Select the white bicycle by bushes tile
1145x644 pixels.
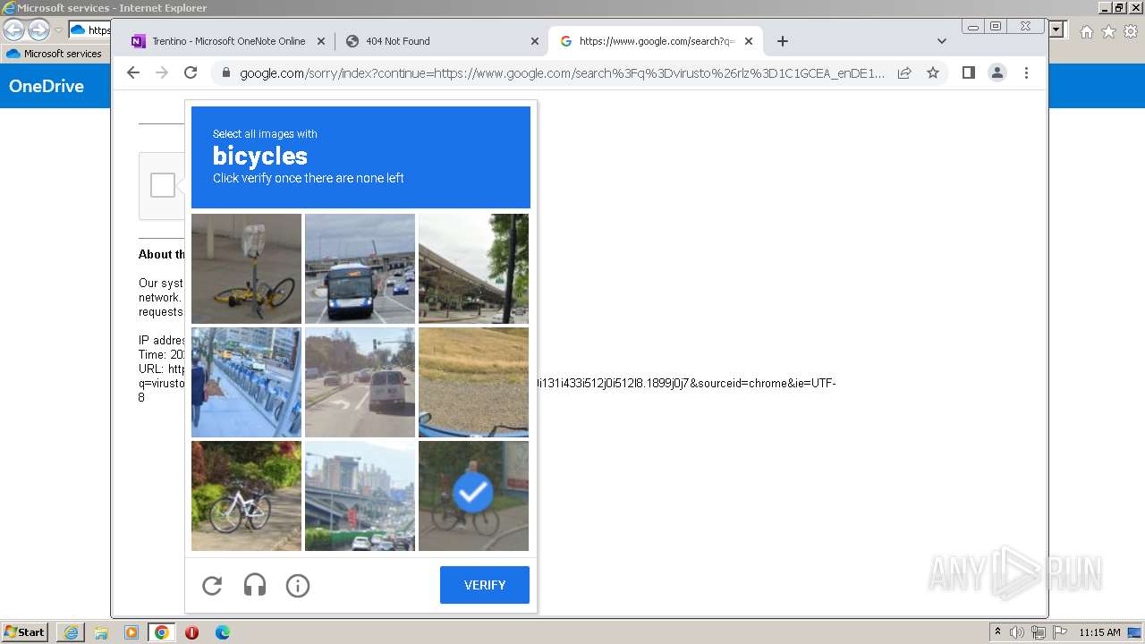246,496
